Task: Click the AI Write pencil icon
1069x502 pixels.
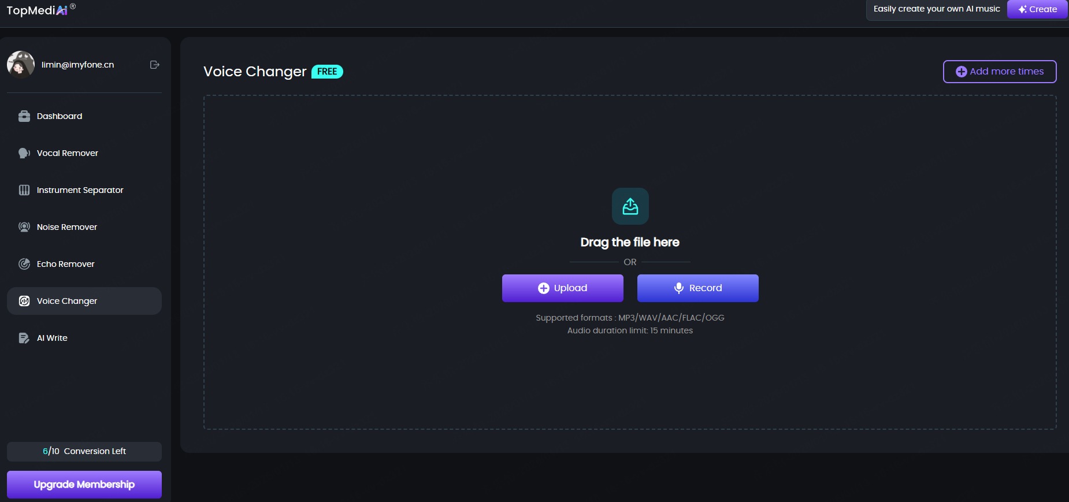Action: (24, 338)
